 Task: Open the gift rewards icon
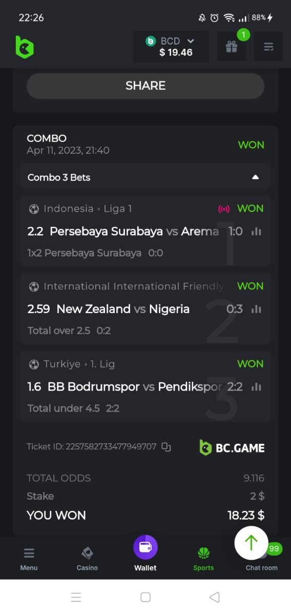tap(232, 47)
